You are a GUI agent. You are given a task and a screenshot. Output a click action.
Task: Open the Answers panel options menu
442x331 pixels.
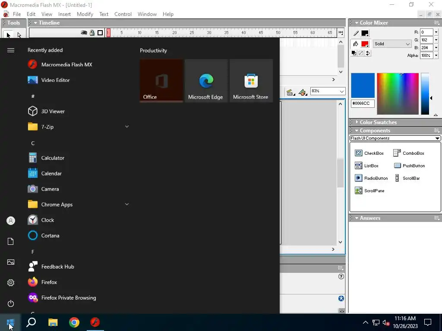click(437, 218)
